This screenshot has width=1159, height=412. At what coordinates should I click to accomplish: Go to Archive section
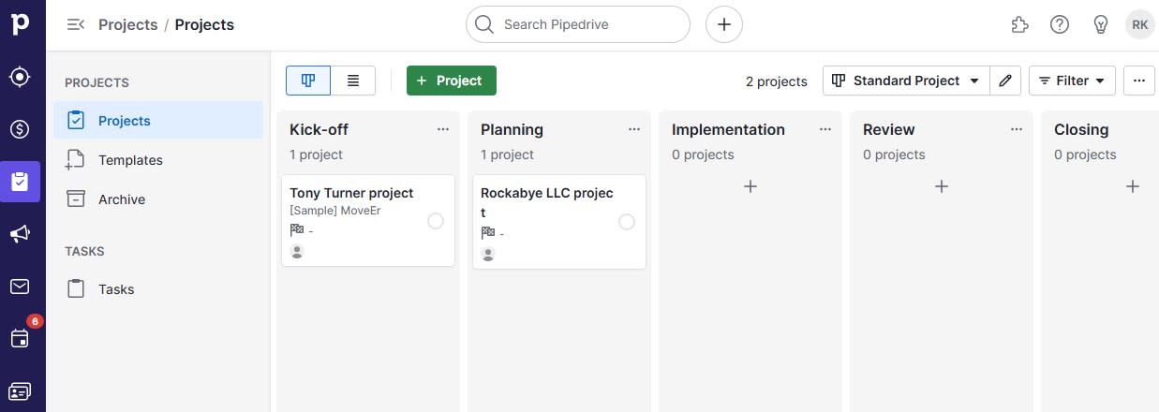(x=122, y=199)
